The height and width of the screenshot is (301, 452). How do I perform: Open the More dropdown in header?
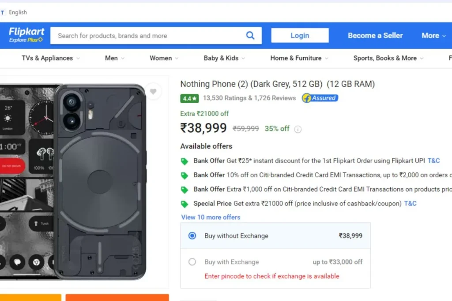click(433, 35)
